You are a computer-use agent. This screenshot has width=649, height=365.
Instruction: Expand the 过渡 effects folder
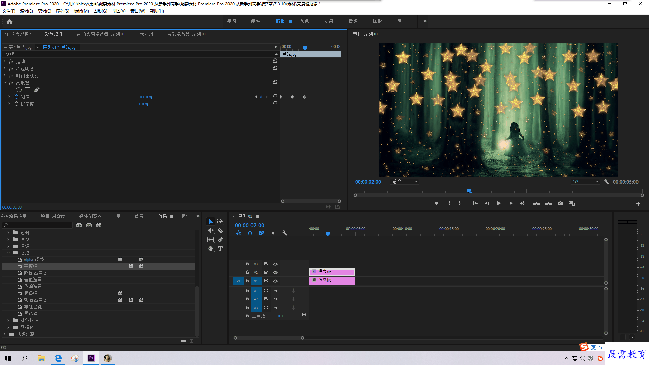[x=8, y=233]
